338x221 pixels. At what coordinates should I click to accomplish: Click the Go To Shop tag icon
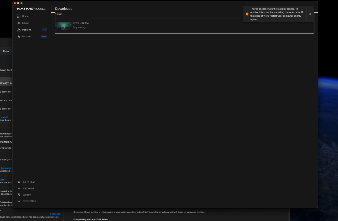(19, 182)
